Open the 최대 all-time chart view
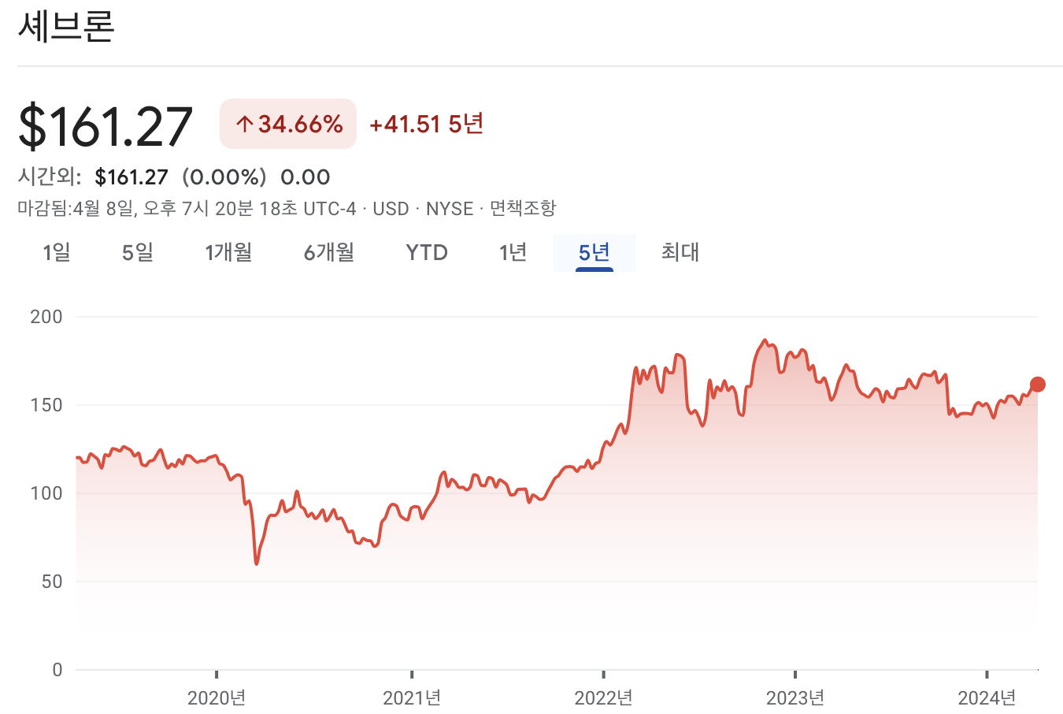This screenshot has width=1063, height=714. pyautogui.click(x=680, y=252)
